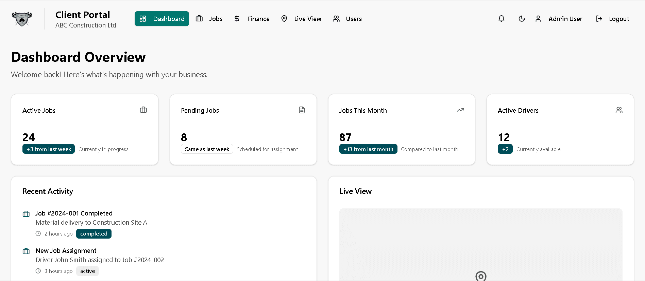The image size is (645, 281).
Task: Click Material delivery to Construction Site A text
Action: pyautogui.click(x=91, y=223)
